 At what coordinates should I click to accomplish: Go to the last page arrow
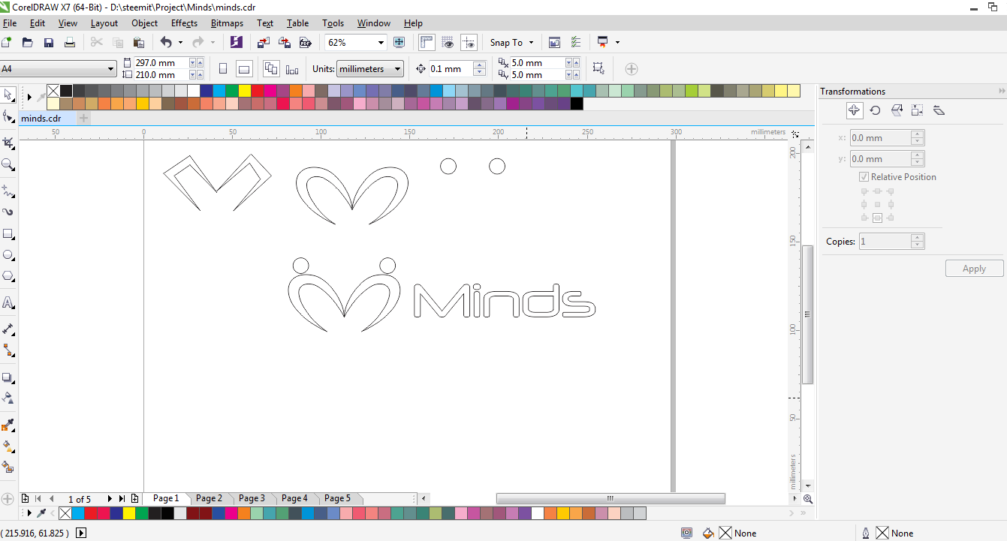click(x=122, y=498)
